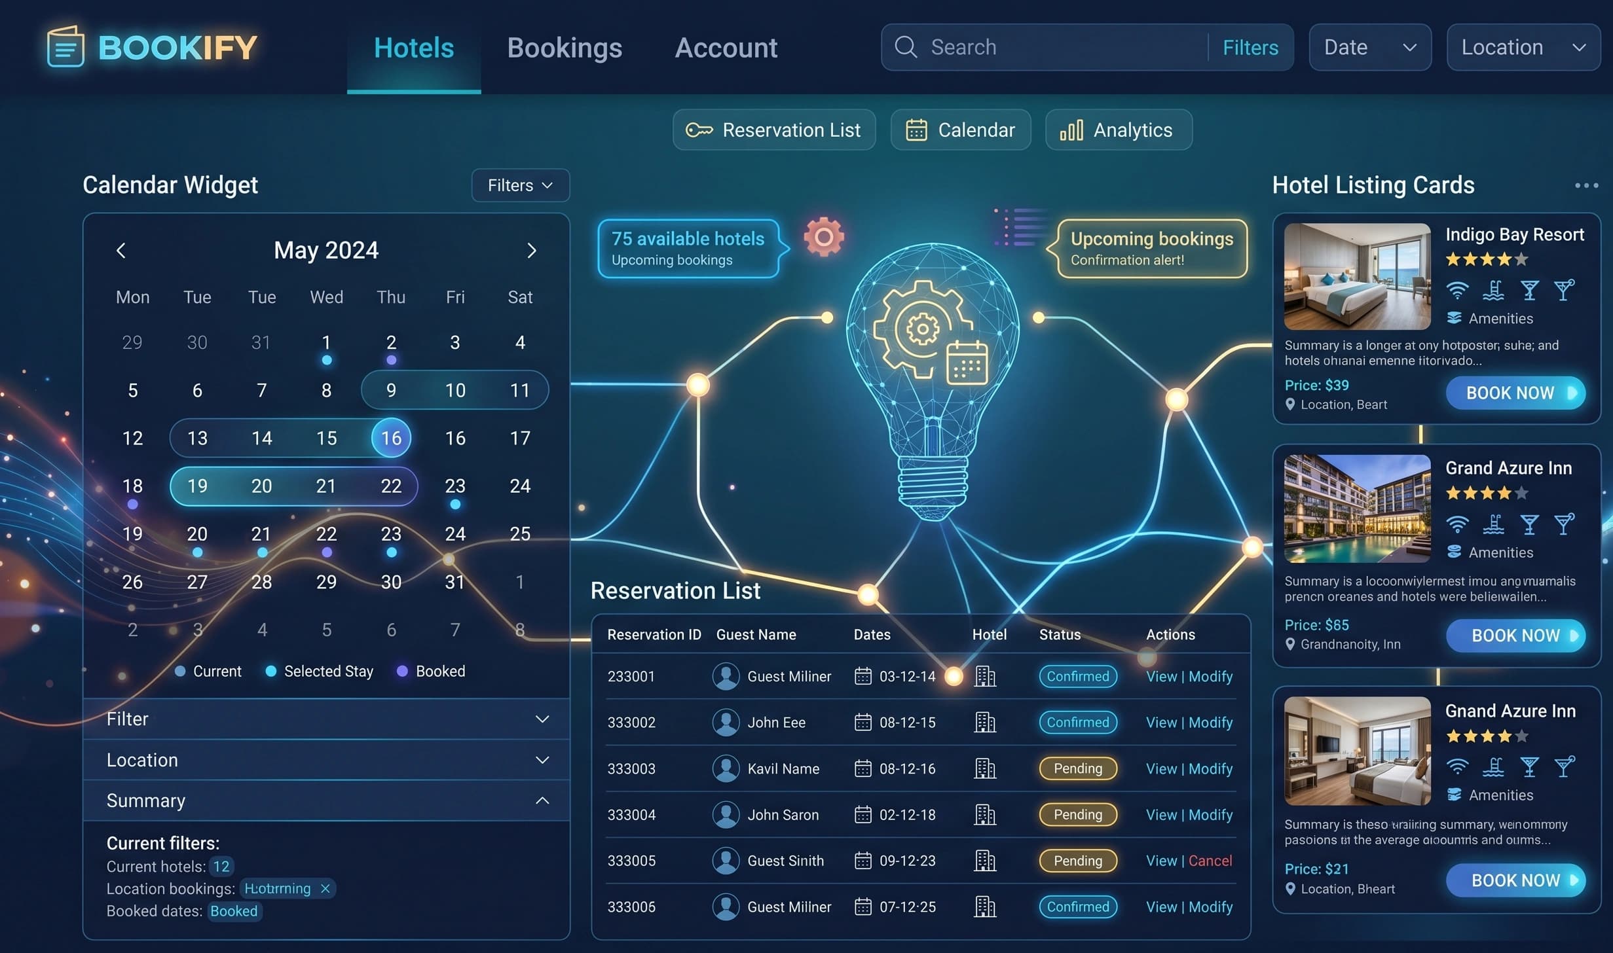Click View for reservation 233001

coord(1162,676)
